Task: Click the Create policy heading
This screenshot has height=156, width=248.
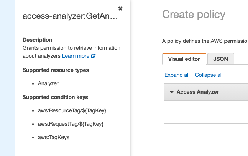Action: tap(194, 15)
